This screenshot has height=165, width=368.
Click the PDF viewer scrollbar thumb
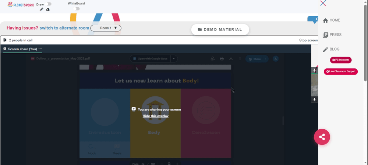click(x=283, y=121)
